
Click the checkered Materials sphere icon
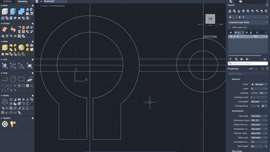pyautogui.click(x=5, y=124)
